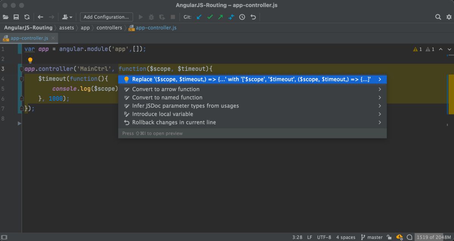Toggle the read-only lock icon

click(x=389, y=237)
